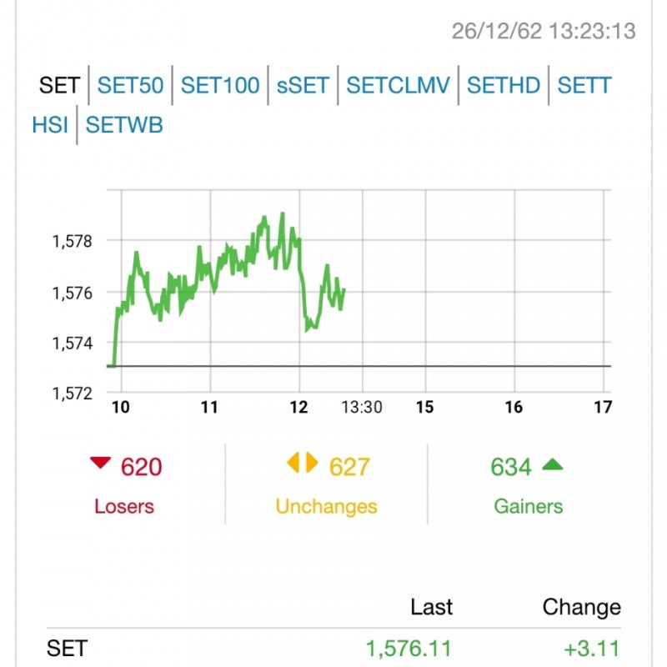
Task: Open the SET100 index tab
Action: (x=220, y=85)
